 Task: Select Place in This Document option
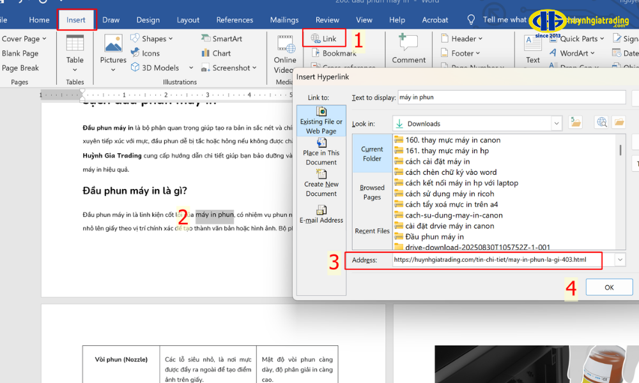(321, 152)
